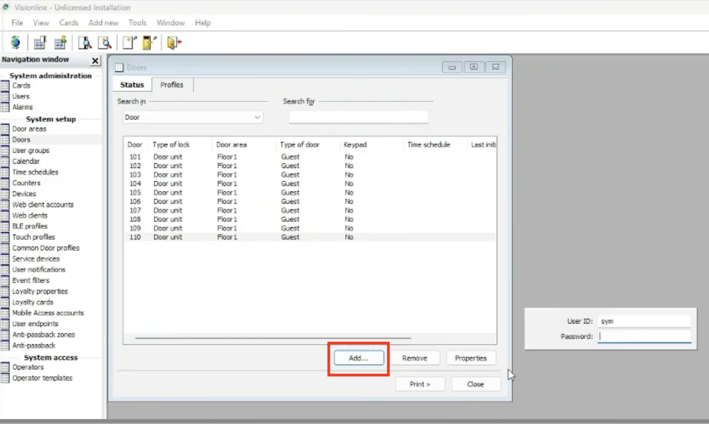Screen dimensions: 709x424
Task: Open Operator templates in navigation
Action: [x=43, y=378]
